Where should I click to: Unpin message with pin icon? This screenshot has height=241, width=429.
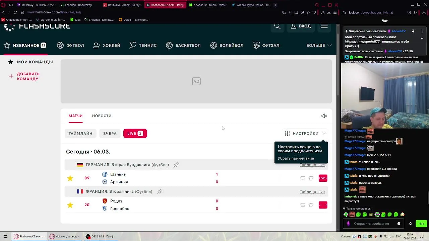(x=413, y=31)
